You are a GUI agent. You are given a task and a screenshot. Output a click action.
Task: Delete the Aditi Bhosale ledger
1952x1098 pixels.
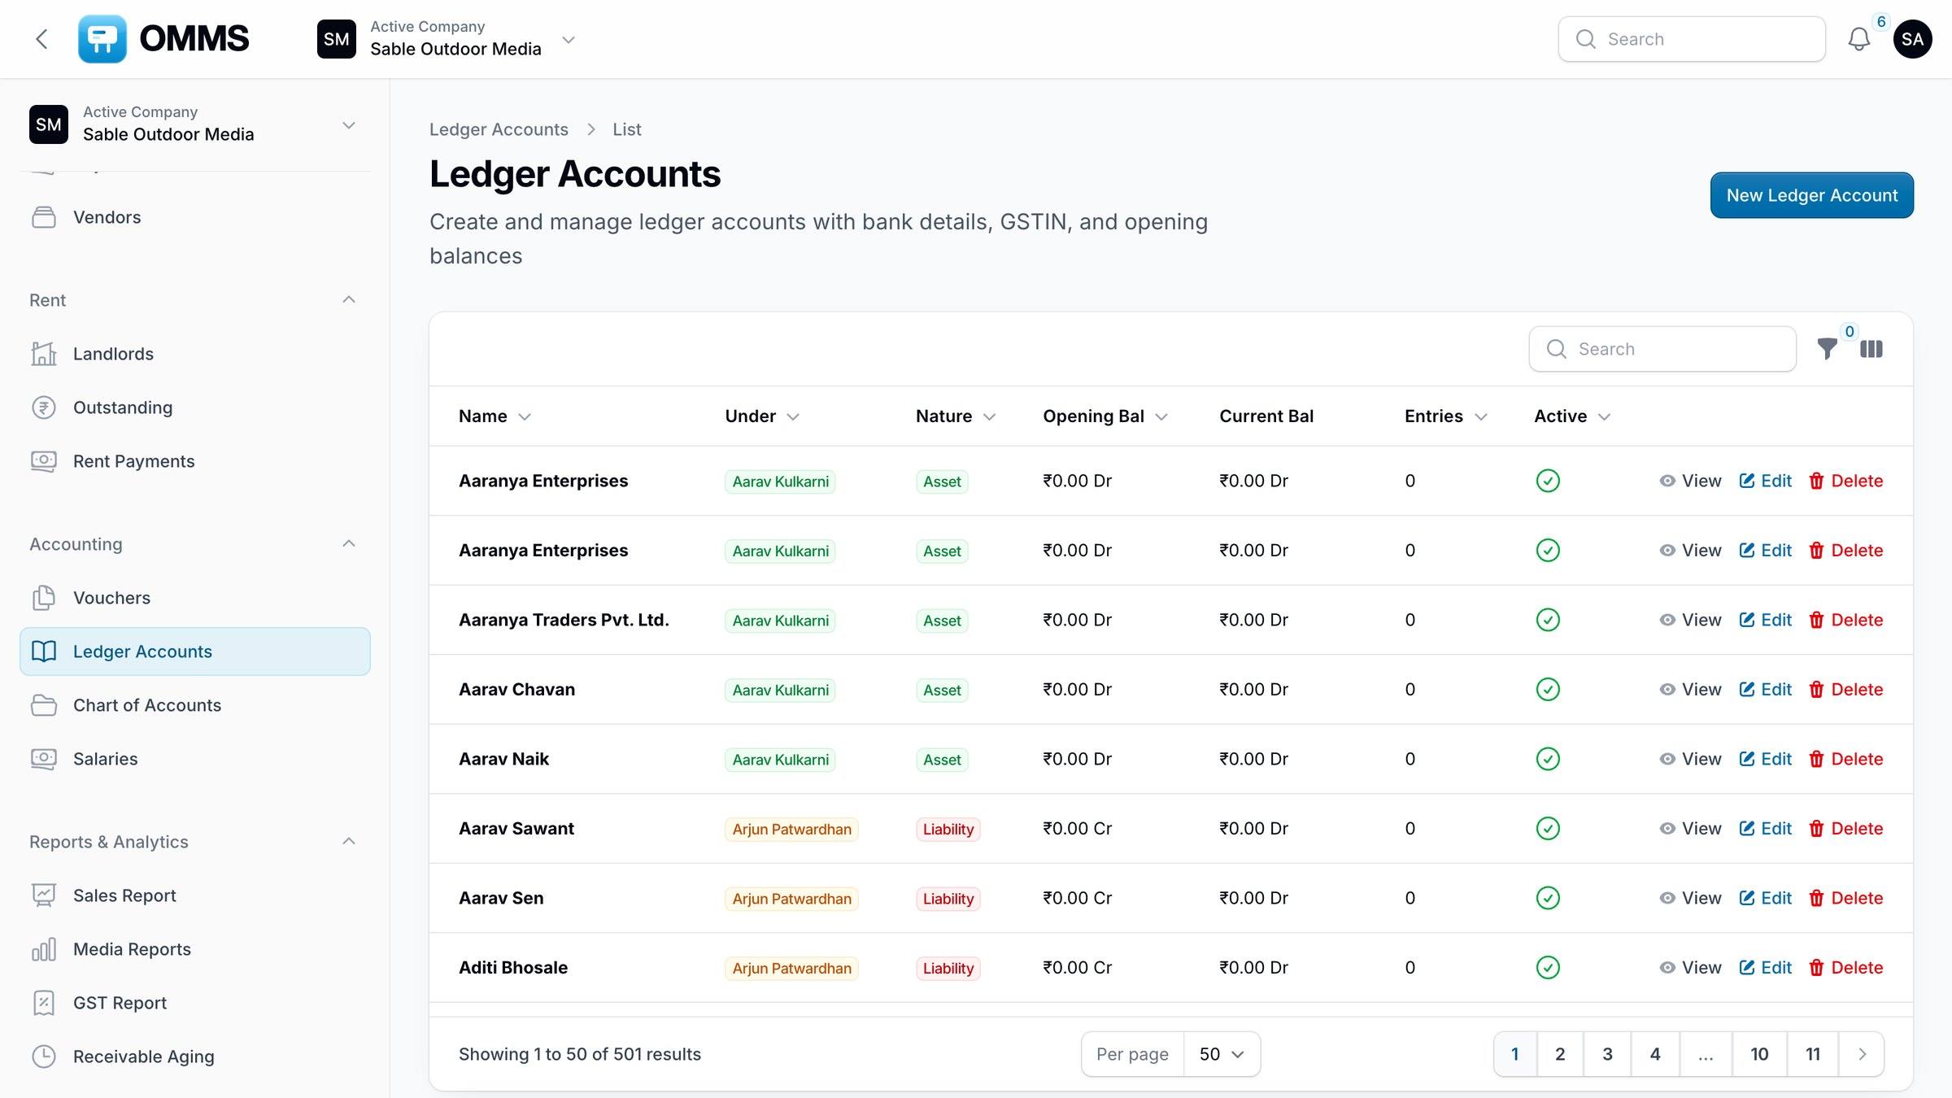[x=1846, y=968]
